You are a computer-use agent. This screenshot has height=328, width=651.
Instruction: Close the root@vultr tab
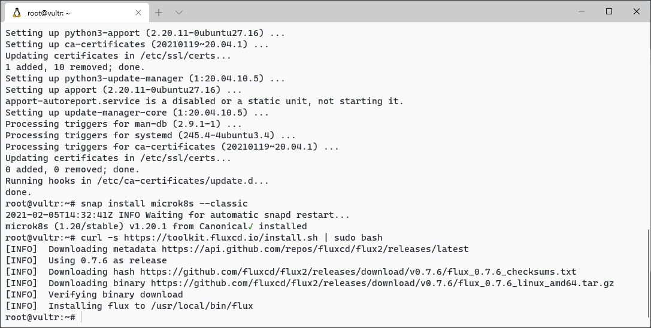(138, 13)
